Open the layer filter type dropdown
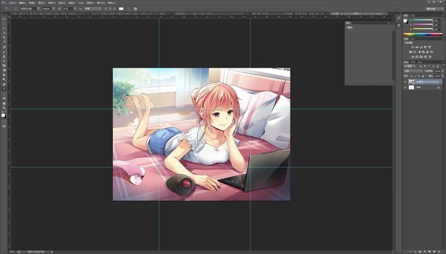This screenshot has height=254, width=446. click(410, 66)
